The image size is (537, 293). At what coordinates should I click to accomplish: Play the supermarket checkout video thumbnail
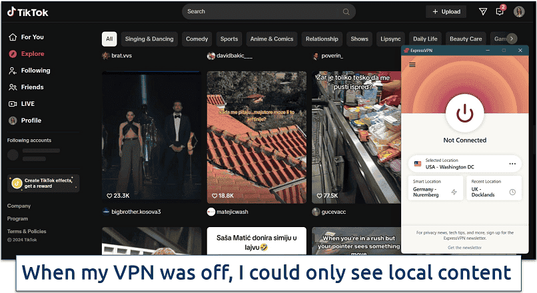click(x=356, y=137)
